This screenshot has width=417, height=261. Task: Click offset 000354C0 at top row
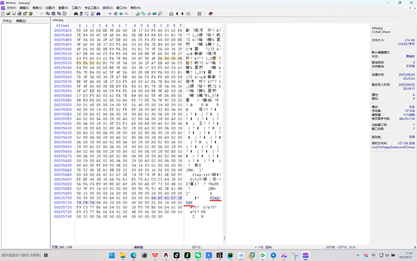pos(63,30)
